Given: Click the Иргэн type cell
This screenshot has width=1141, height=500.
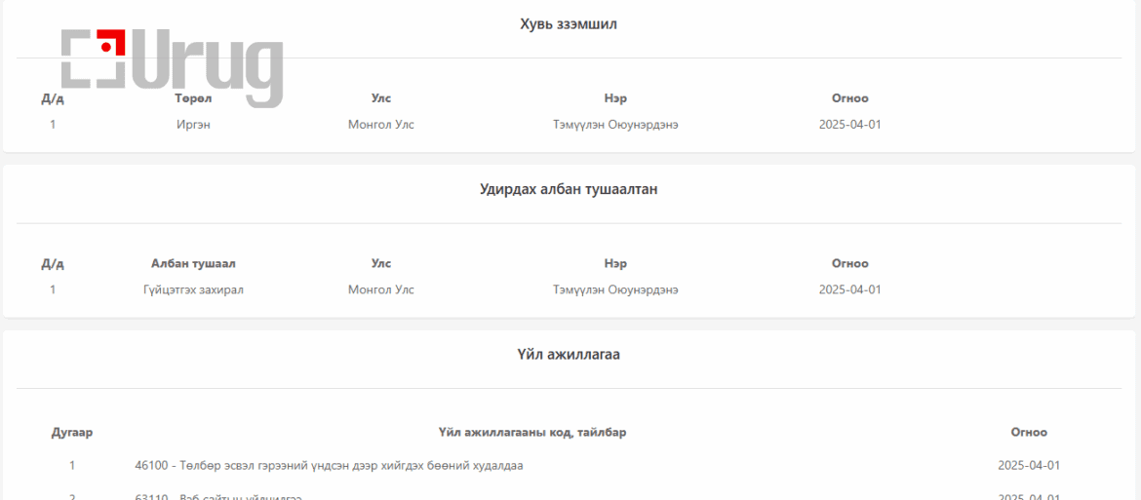Looking at the screenshot, I should pyautogui.click(x=193, y=125).
